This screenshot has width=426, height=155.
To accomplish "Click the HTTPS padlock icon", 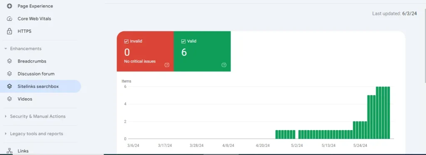I will tap(10, 31).
